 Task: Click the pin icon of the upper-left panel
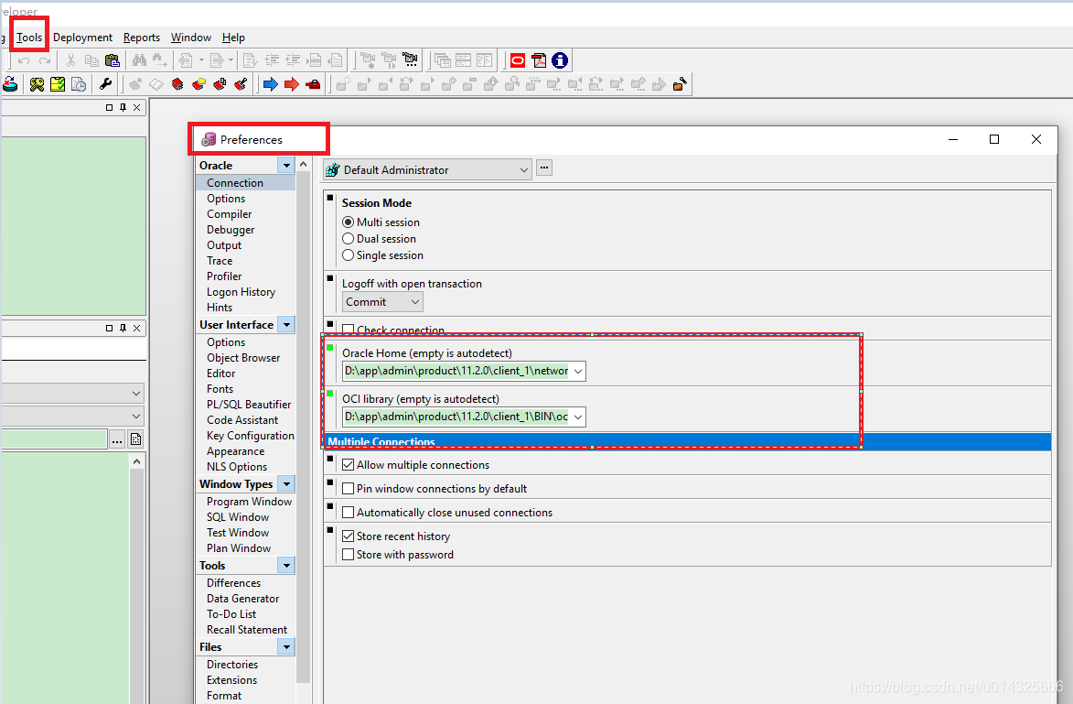coord(123,107)
